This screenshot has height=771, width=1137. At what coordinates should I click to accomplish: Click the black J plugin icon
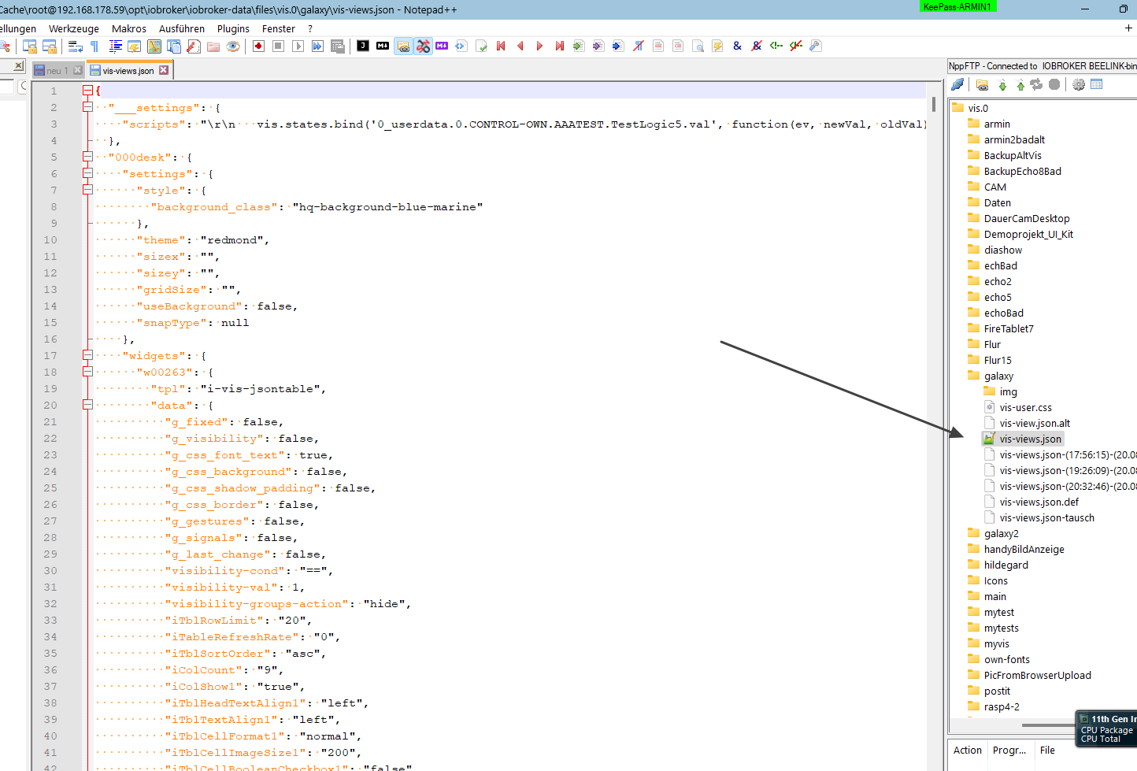click(363, 46)
